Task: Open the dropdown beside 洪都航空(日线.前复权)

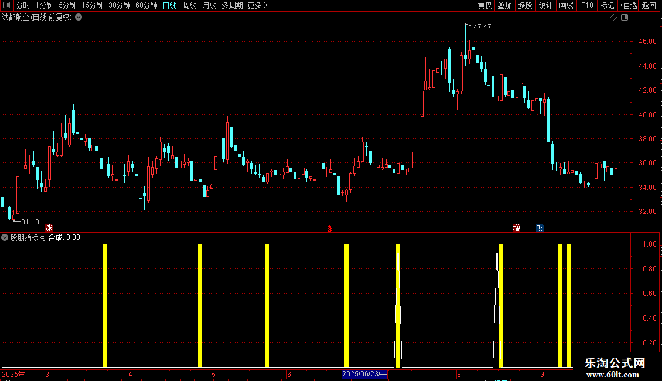Action: point(79,18)
